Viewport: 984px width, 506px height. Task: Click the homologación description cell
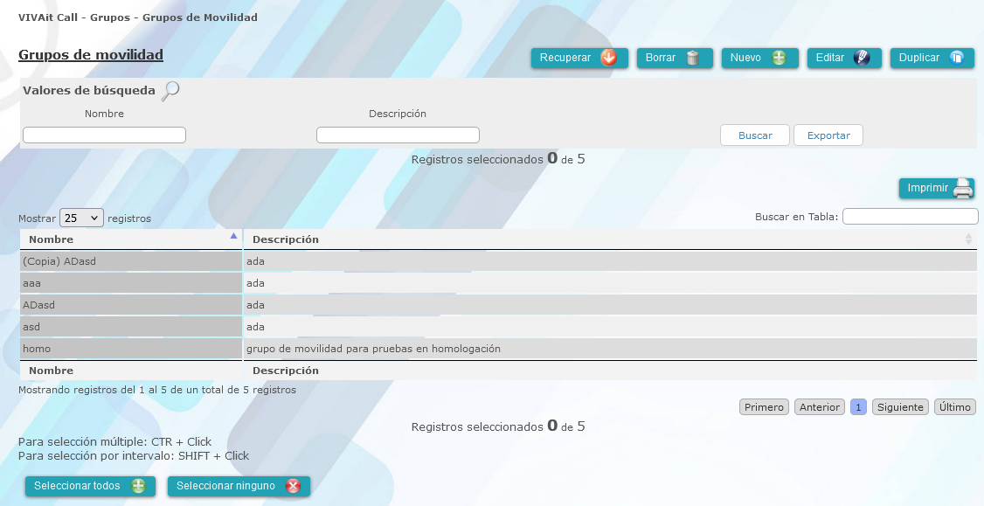pos(610,349)
